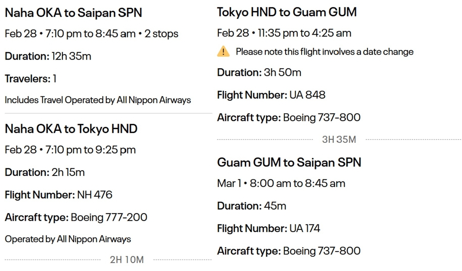Viewport: 462px width, 271px height.
Task: Click the Guam GUM to Saipan SPN heading
Action: click(289, 162)
